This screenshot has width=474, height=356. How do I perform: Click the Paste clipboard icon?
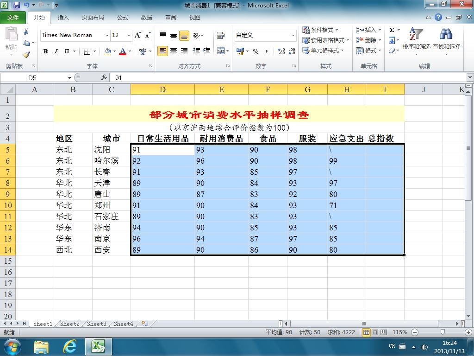11,34
